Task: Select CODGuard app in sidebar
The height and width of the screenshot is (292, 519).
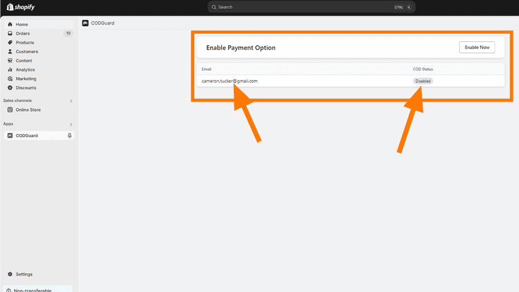Action: (39, 136)
